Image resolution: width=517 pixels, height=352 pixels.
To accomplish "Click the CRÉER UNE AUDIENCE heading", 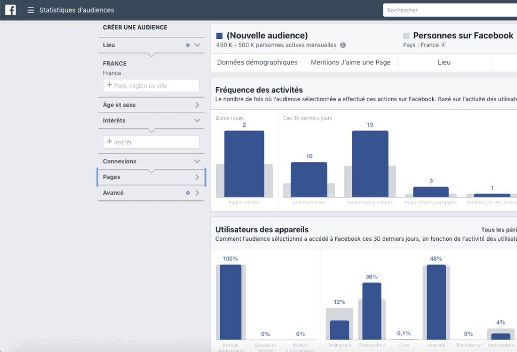I will tap(135, 27).
